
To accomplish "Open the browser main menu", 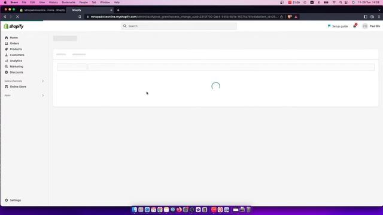I will coord(379,17).
